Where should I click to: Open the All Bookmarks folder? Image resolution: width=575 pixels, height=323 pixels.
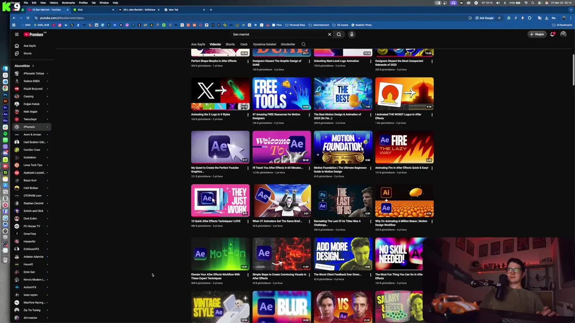pos(563,25)
